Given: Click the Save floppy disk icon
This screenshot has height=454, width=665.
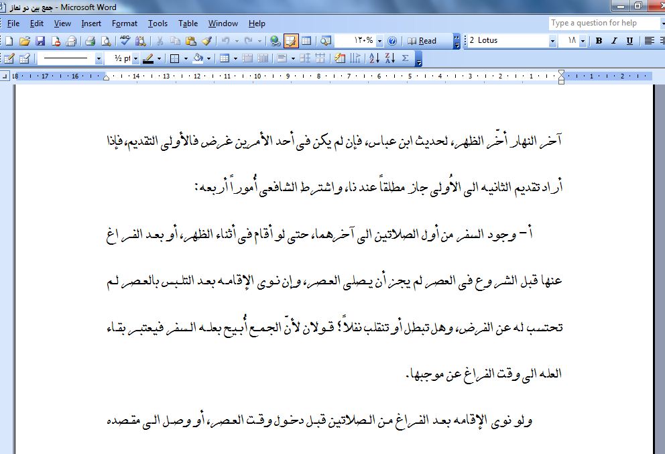Looking at the screenshot, I should coord(40,41).
